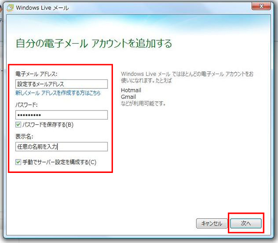Screen dimensions: 278x243
Task: Click the などが利用可能です。 text line
Action: (144, 104)
